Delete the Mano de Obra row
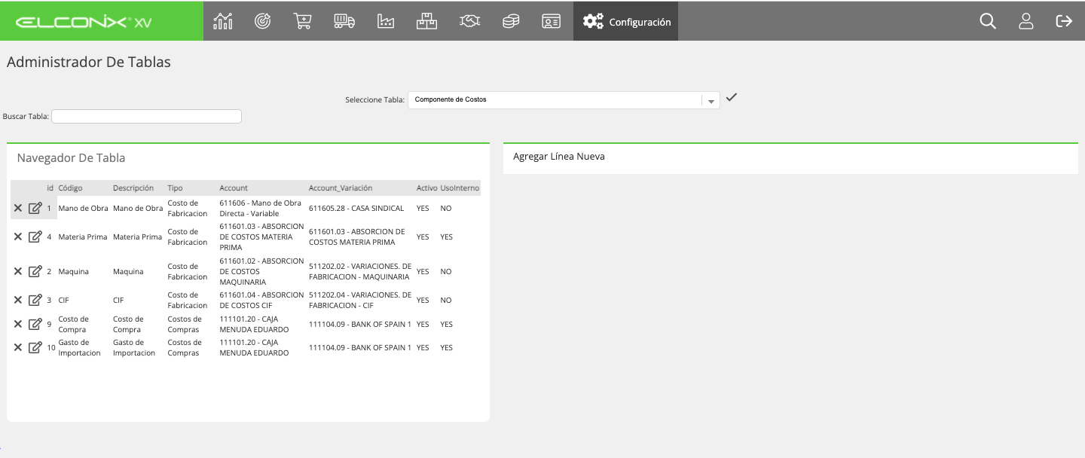Screen dimensions: 1085x458 point(18,208)
